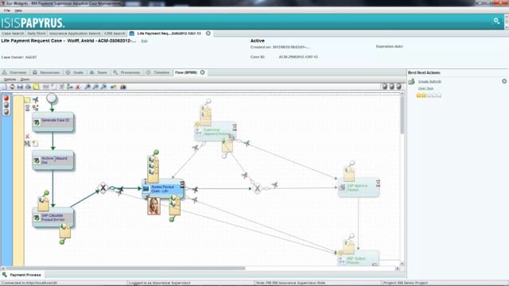Switch to the Resources tab

pos(46,72)
